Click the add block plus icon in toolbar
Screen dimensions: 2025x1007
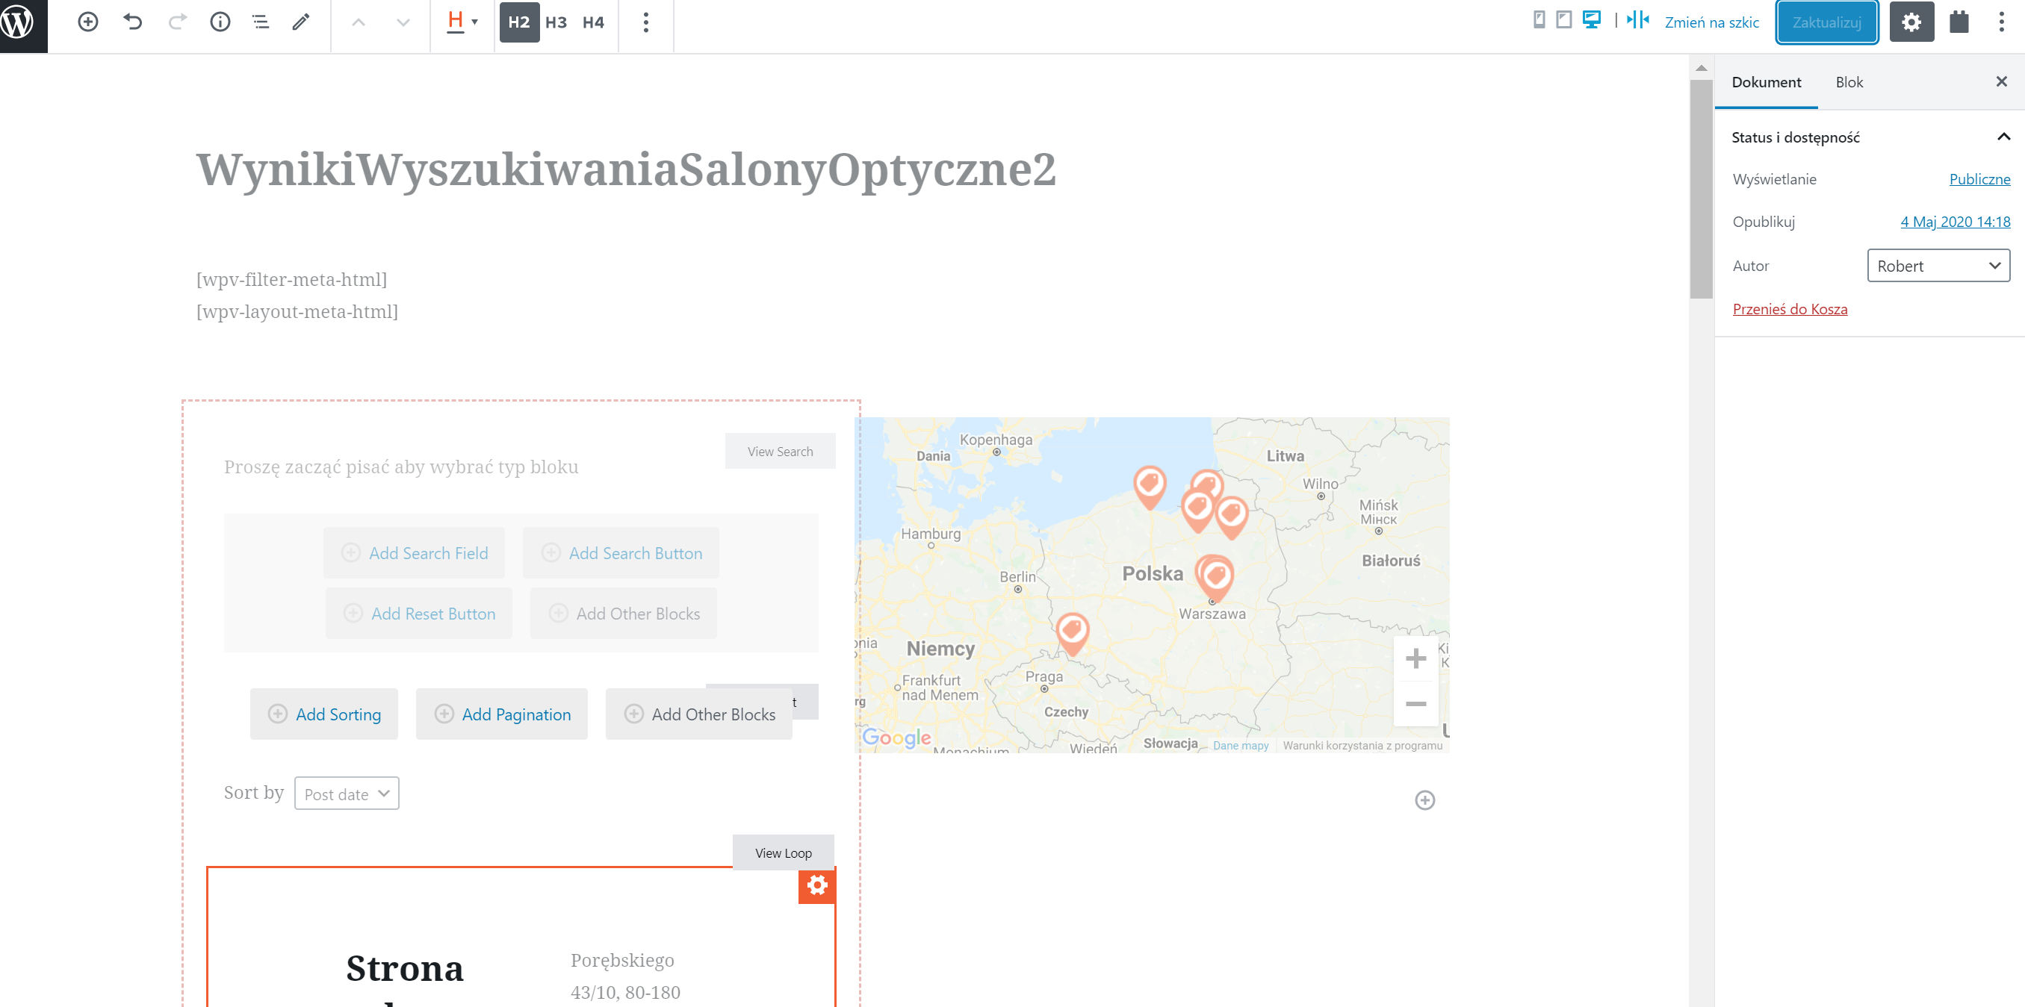(88, 22)
